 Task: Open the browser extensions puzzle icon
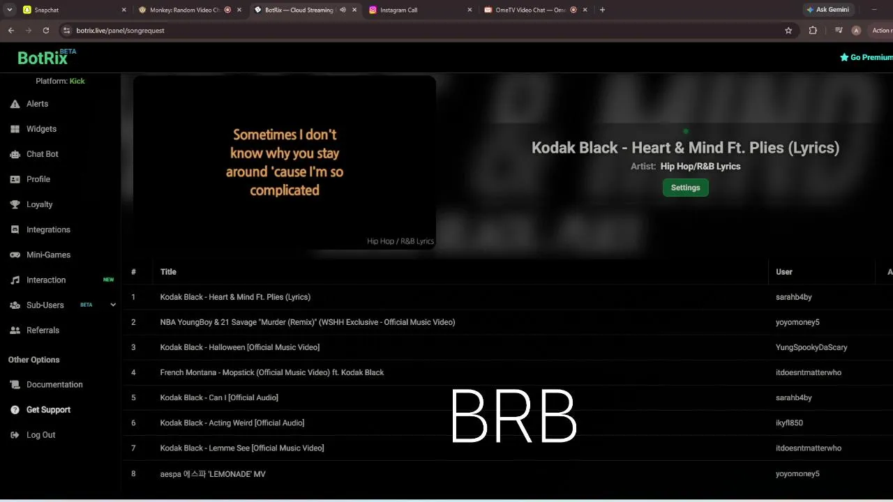[813, 31]
